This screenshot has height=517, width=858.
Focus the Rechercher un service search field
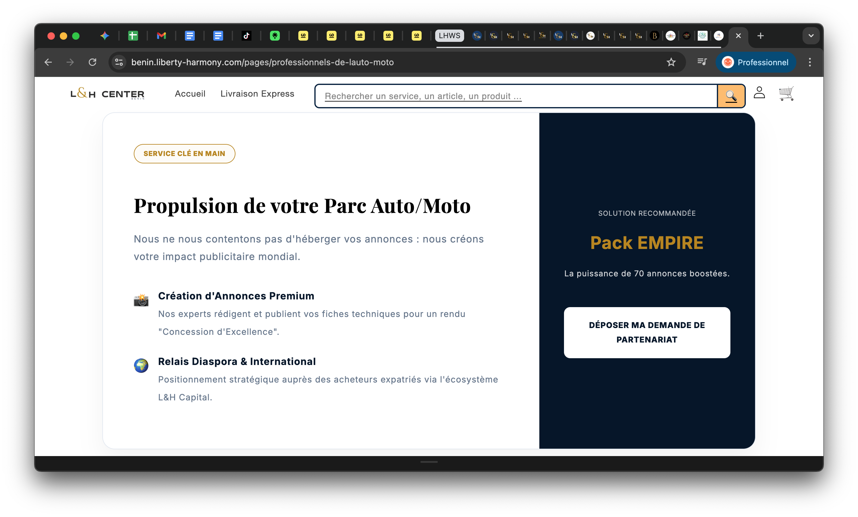[x=515, y=96]
